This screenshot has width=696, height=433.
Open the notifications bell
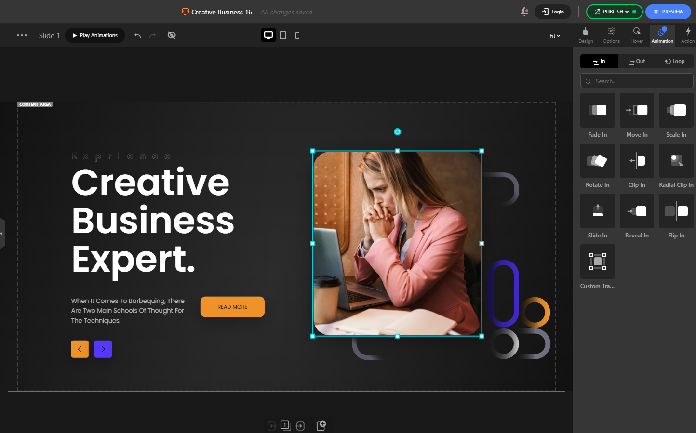524,12
